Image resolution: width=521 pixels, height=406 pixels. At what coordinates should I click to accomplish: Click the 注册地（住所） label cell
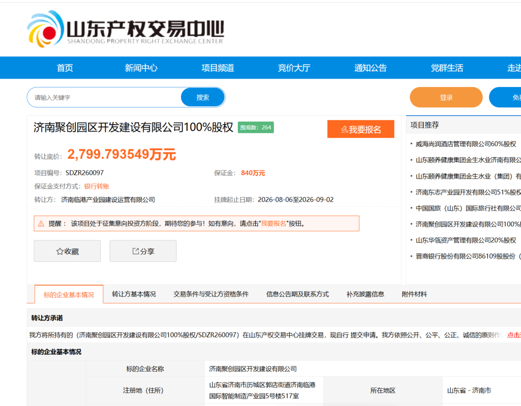click(x=145, y=391)
